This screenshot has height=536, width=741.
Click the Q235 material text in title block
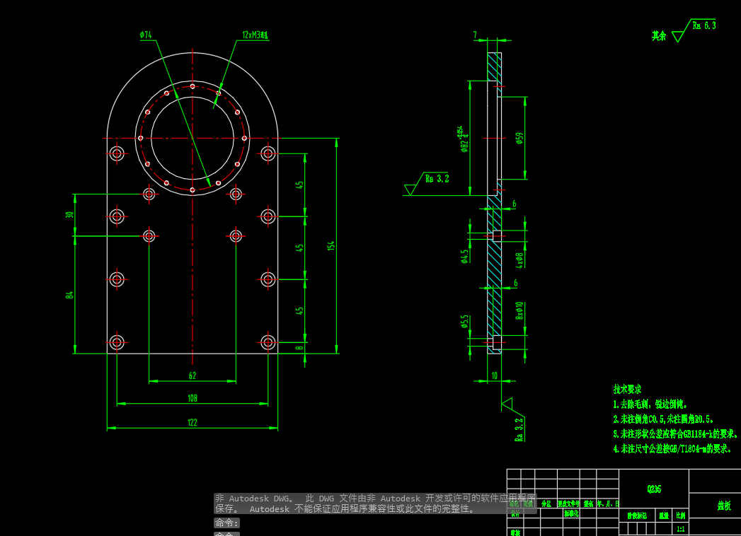tap(654, 488)
